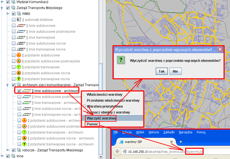Collapse the WMS tree node

tap(8, 14)
